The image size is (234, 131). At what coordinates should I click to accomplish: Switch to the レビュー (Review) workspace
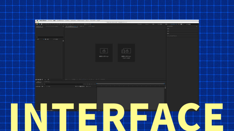click(x=147, y=24)
